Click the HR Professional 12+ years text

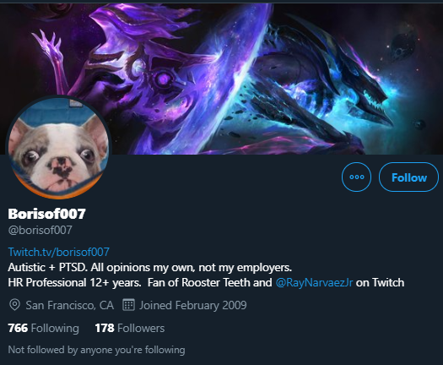pyautogui.click(x=74, y=283)
